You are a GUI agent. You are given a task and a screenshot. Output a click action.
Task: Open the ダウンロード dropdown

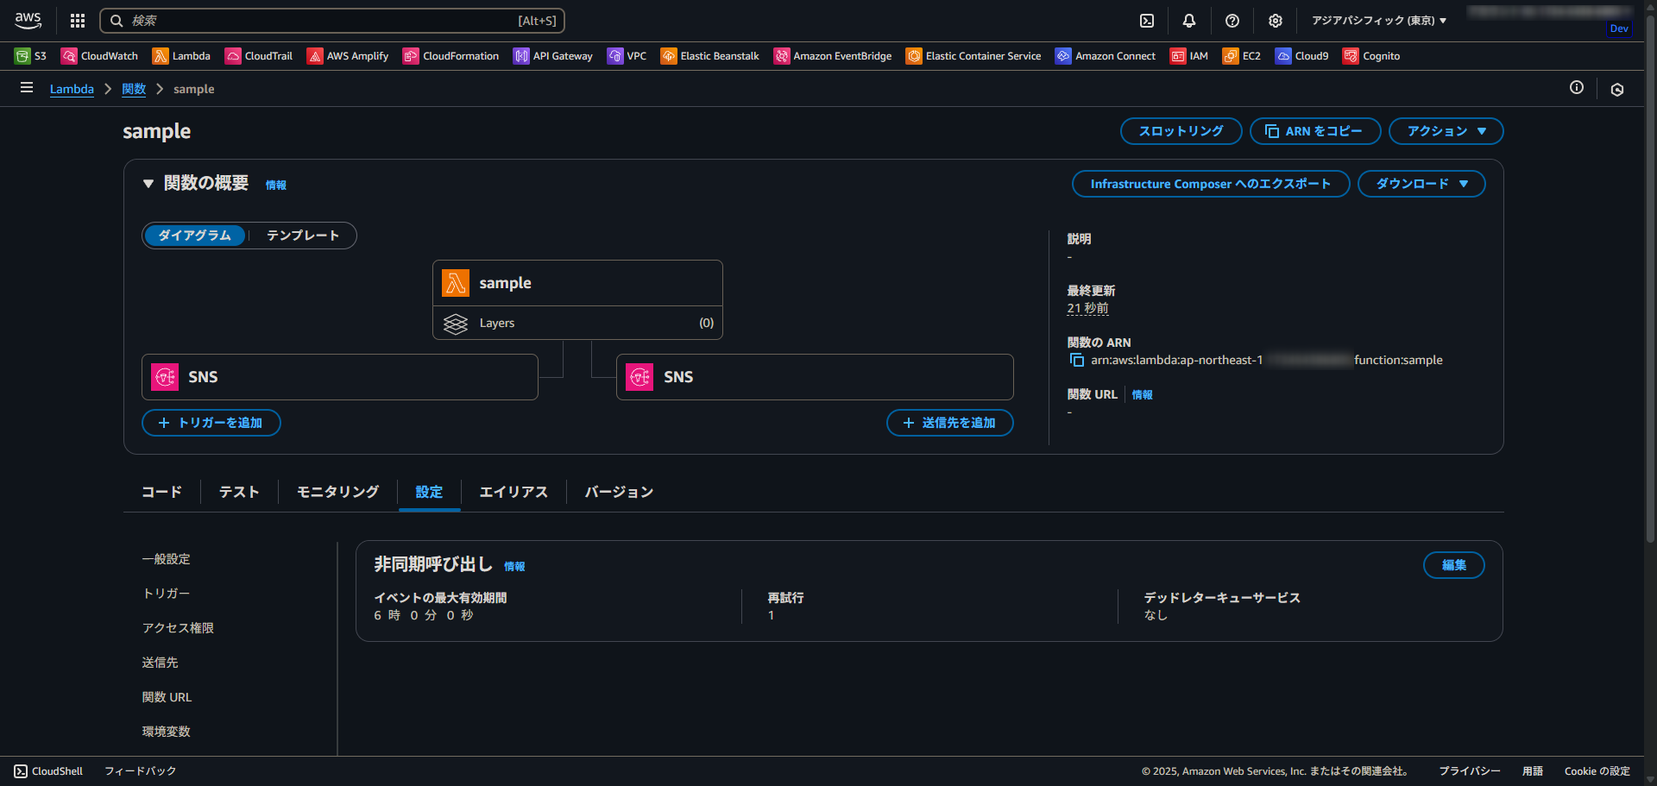click(x=1421, y=184)
